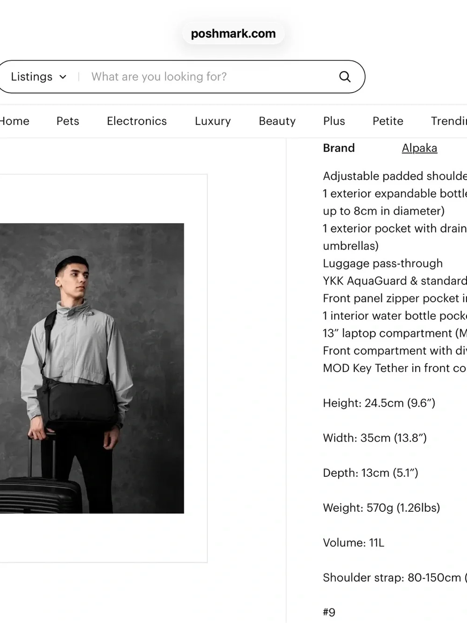Click the #9 tag text
Viewport: 467px width, 623px height.
coord(329,612)
